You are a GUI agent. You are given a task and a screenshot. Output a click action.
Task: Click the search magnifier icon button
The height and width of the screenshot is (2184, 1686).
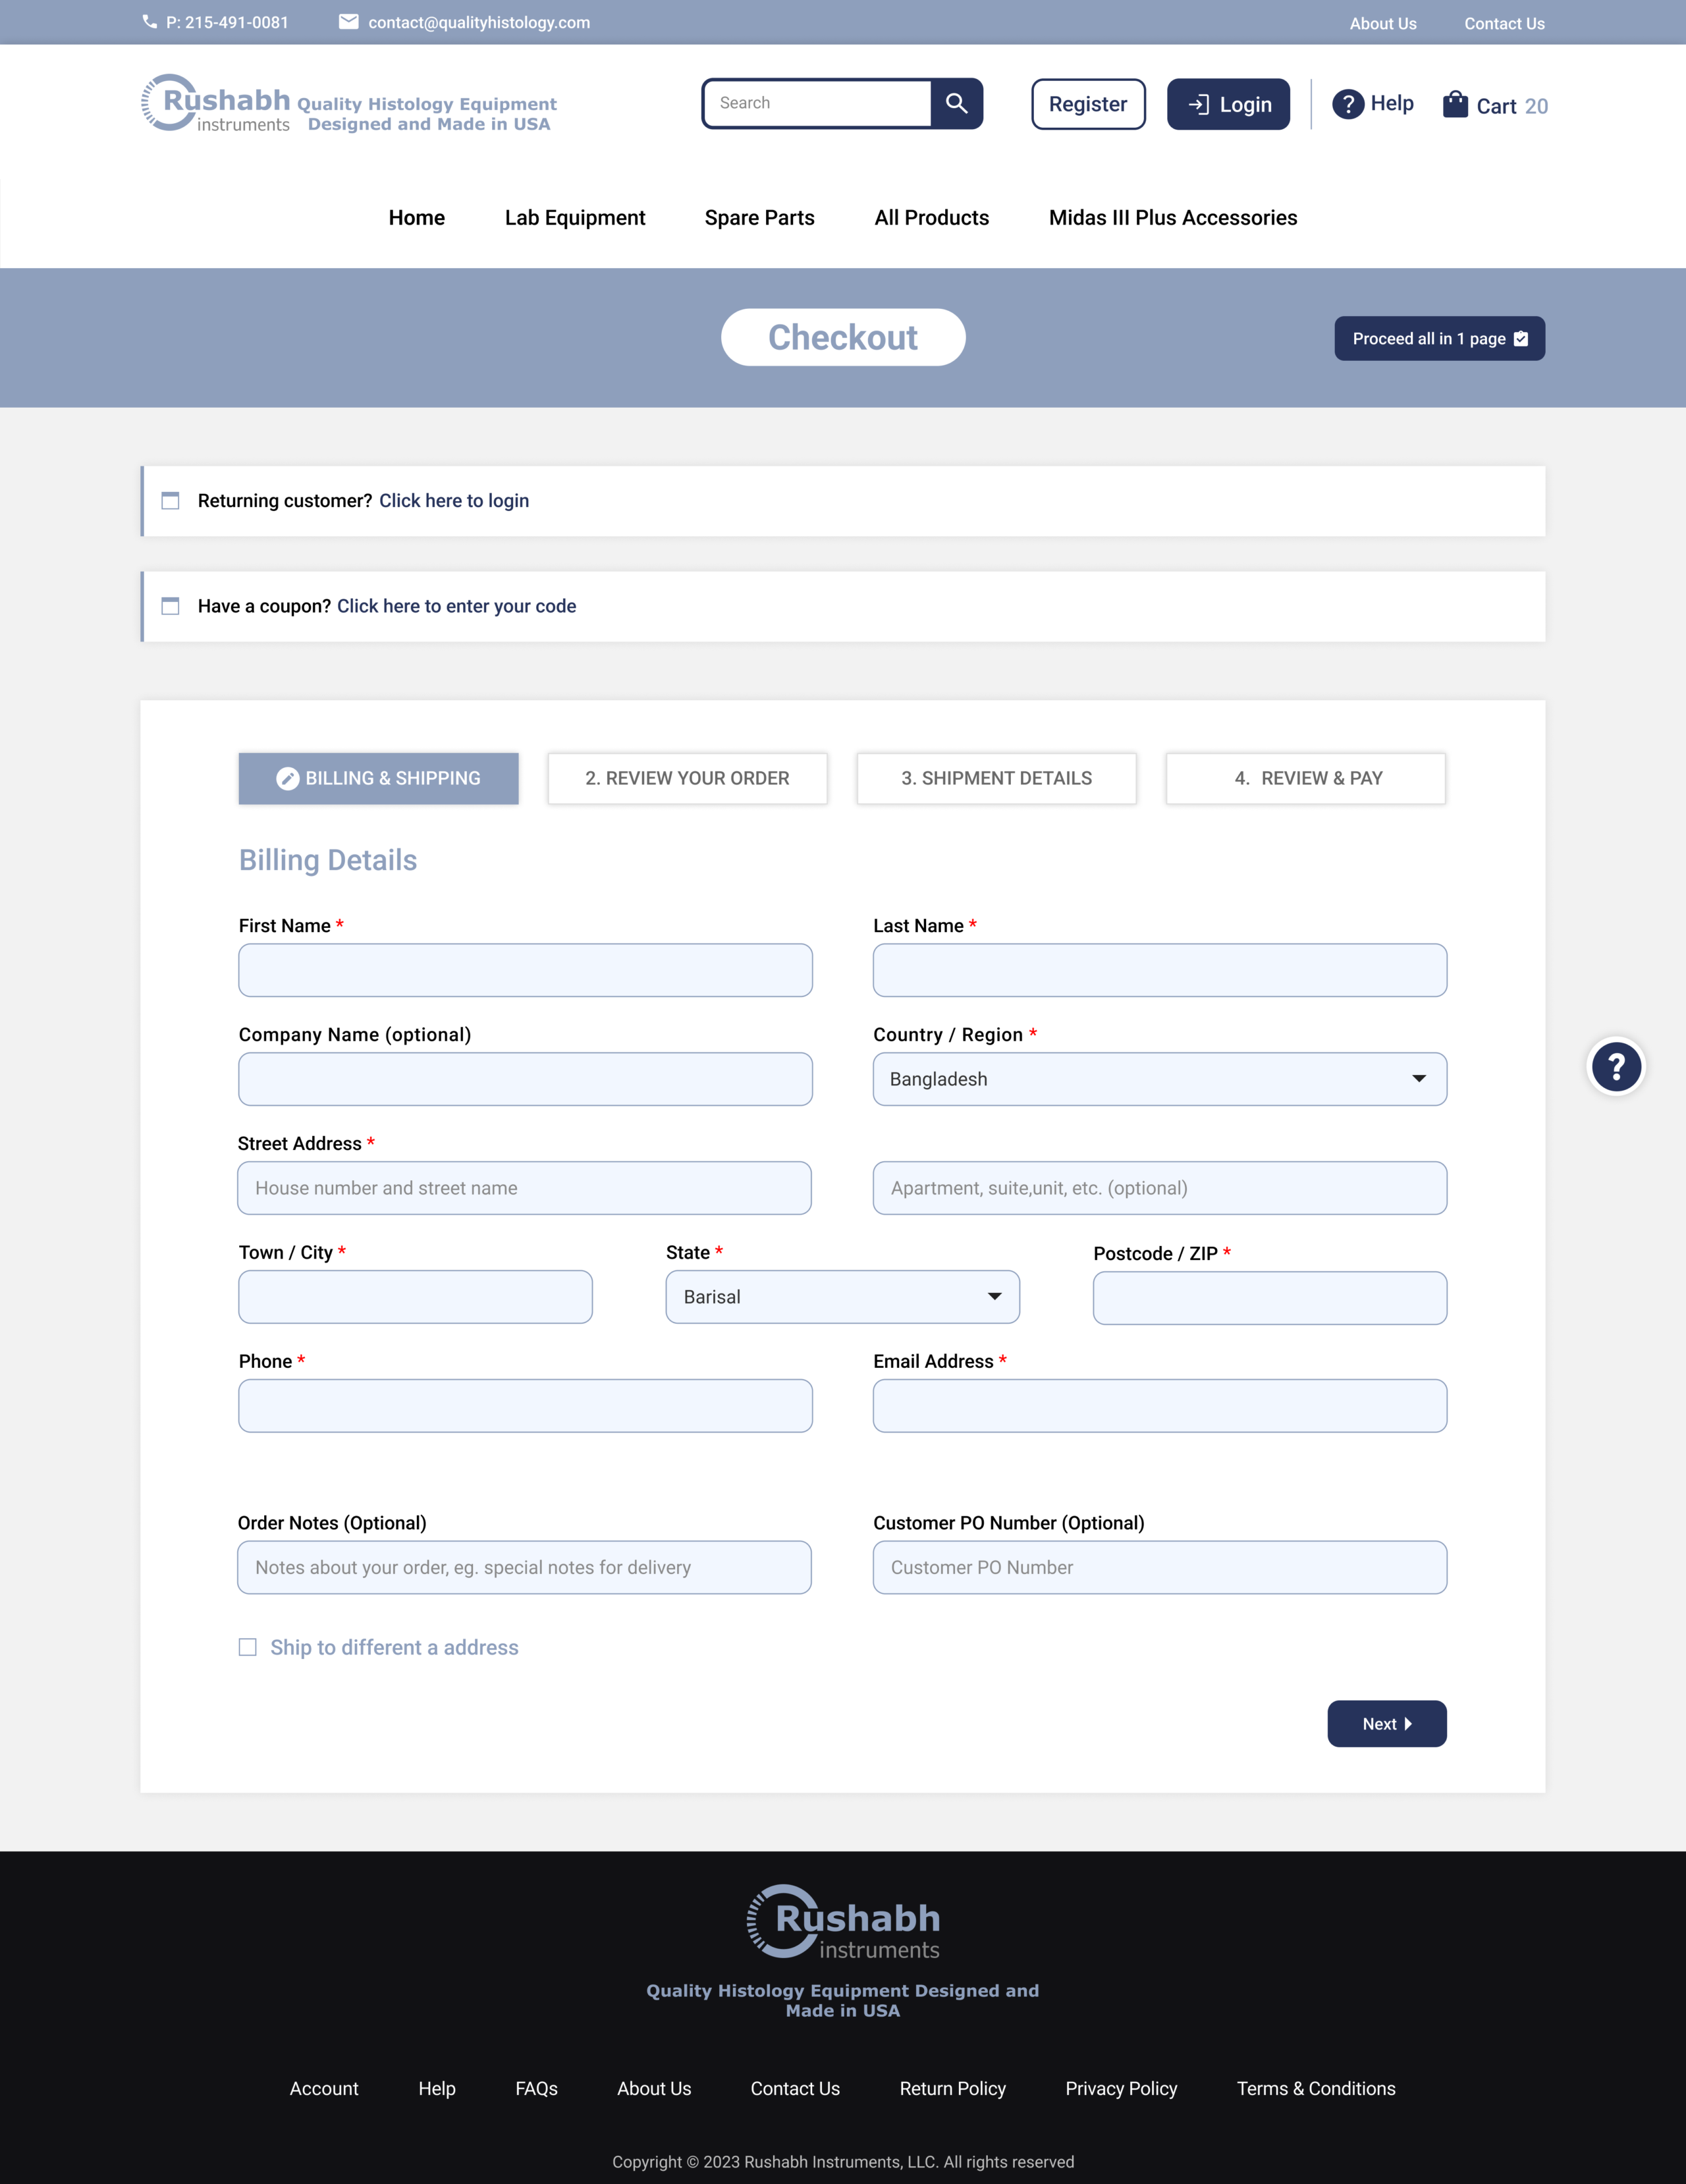point(956,103)
